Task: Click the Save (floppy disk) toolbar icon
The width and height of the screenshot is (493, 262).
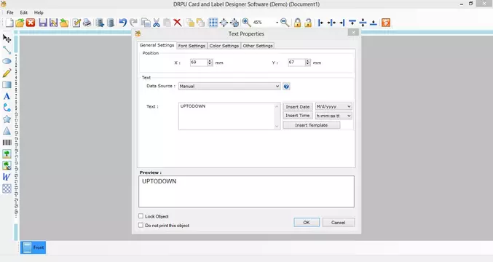Action: tap(43, 23)
